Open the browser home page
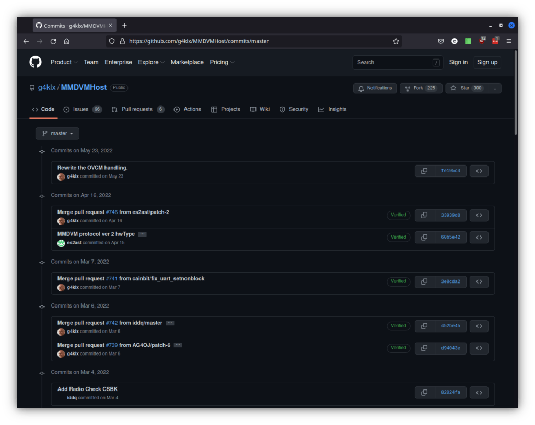535x425 pixels. point(67,41)
